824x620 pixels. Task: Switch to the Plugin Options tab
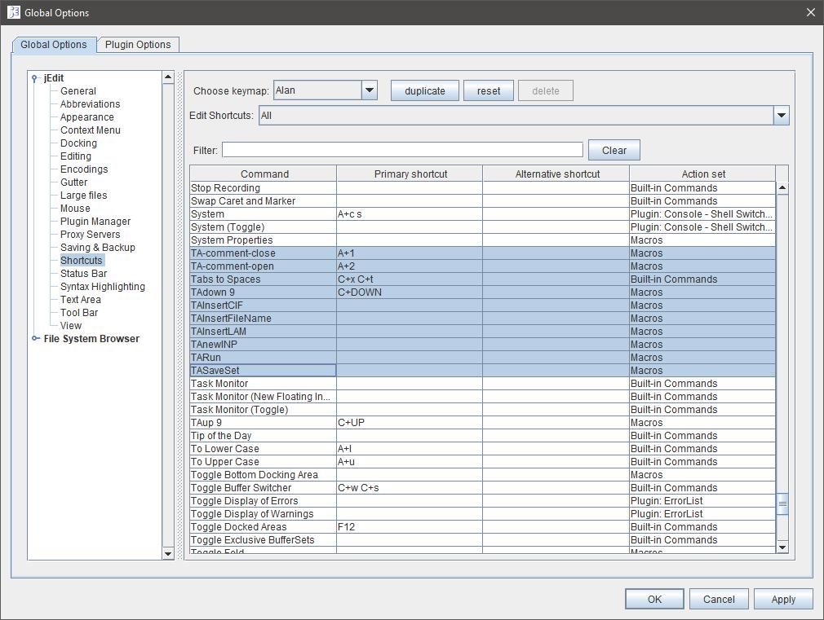coord(138,45)
